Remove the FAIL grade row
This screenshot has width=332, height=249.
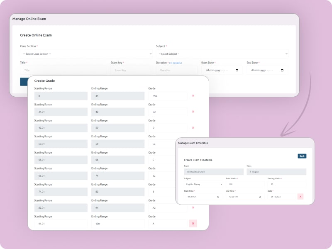click(x=193, y=96)
